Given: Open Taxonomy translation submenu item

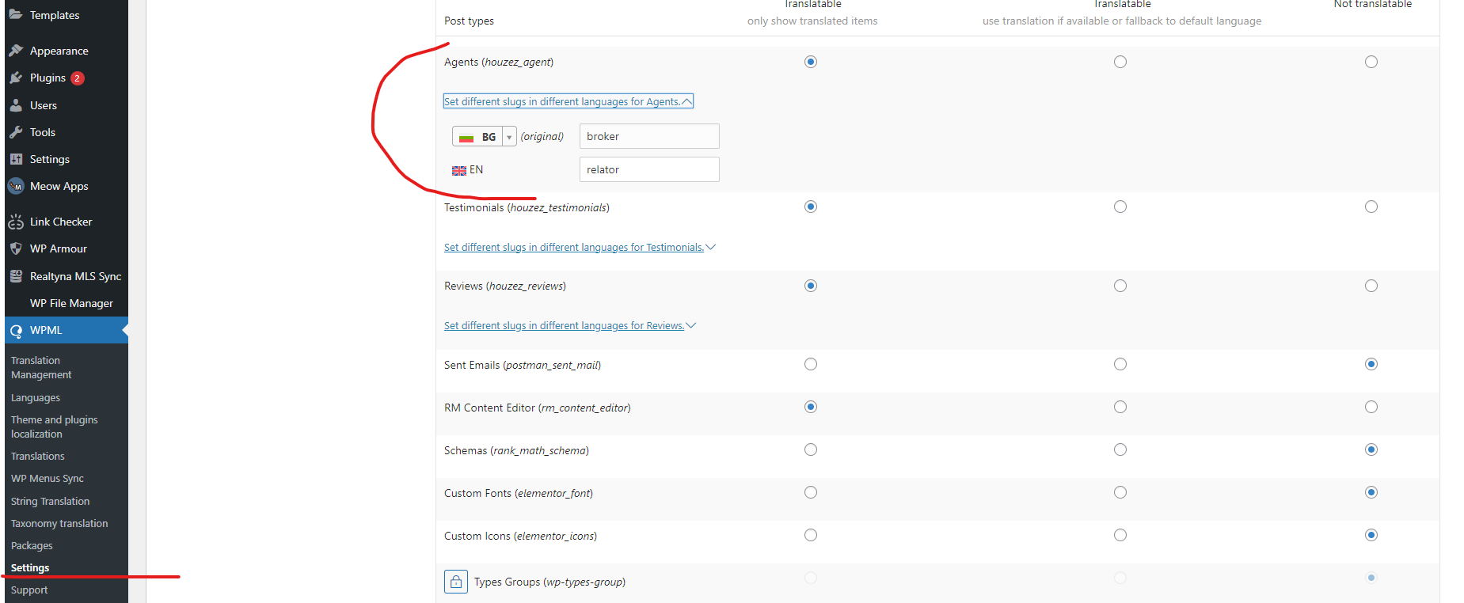Looking at the screenshot, I should pyautogui.click(x=59, y=523).
